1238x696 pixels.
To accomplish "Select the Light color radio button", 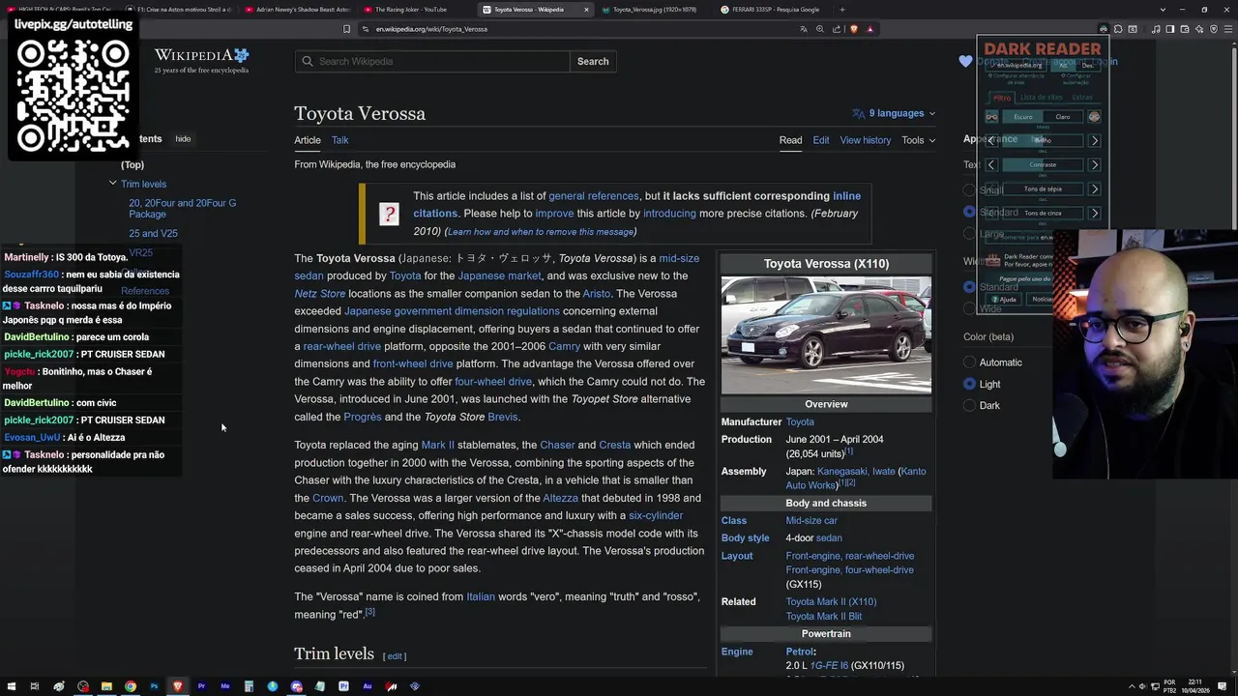I will tap(969, 384).
